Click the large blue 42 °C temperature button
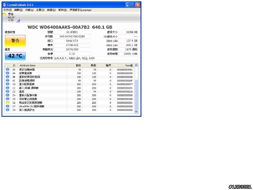This screenshot has height=190, width=254. point(15,56)
